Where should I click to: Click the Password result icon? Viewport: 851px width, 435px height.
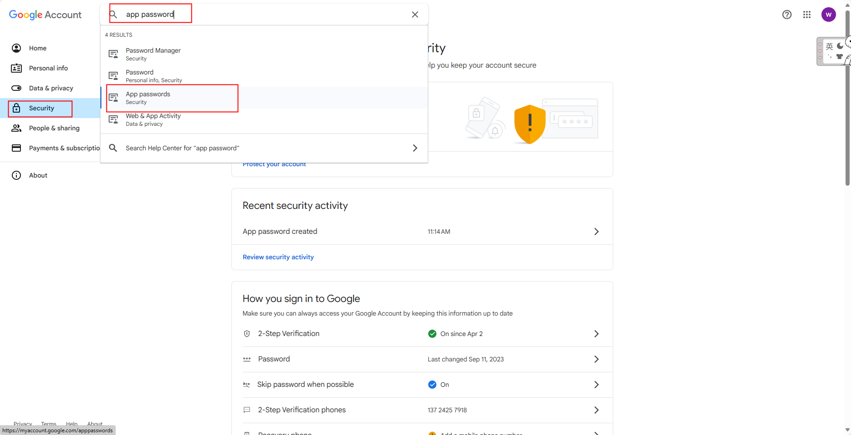114,76
